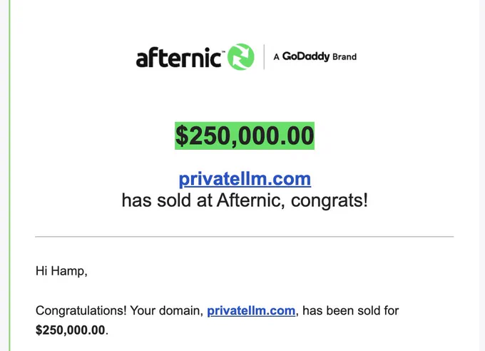This screenshot has height=351, width=485.
Task: Click the bold $250,000.00 in body paragraph
Action: click(70, 330)
